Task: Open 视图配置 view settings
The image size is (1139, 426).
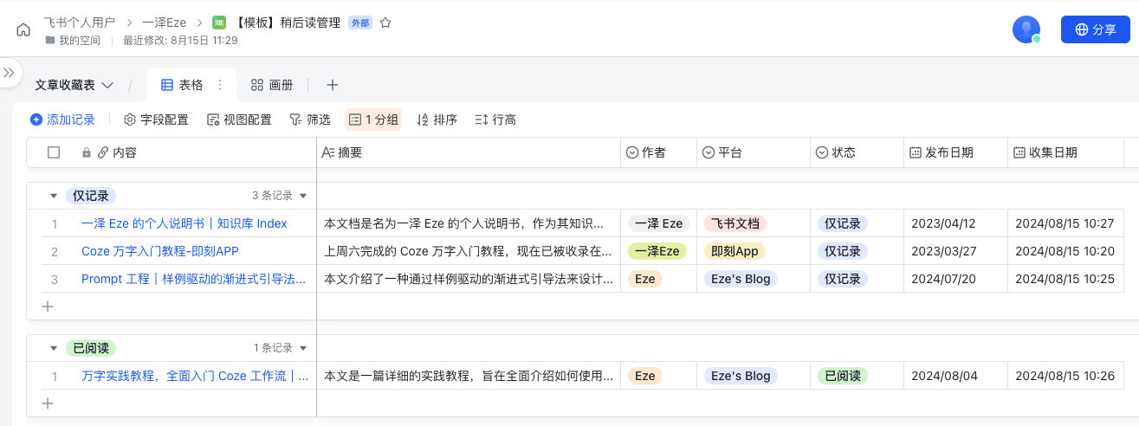Action: (x=239, y=119)
